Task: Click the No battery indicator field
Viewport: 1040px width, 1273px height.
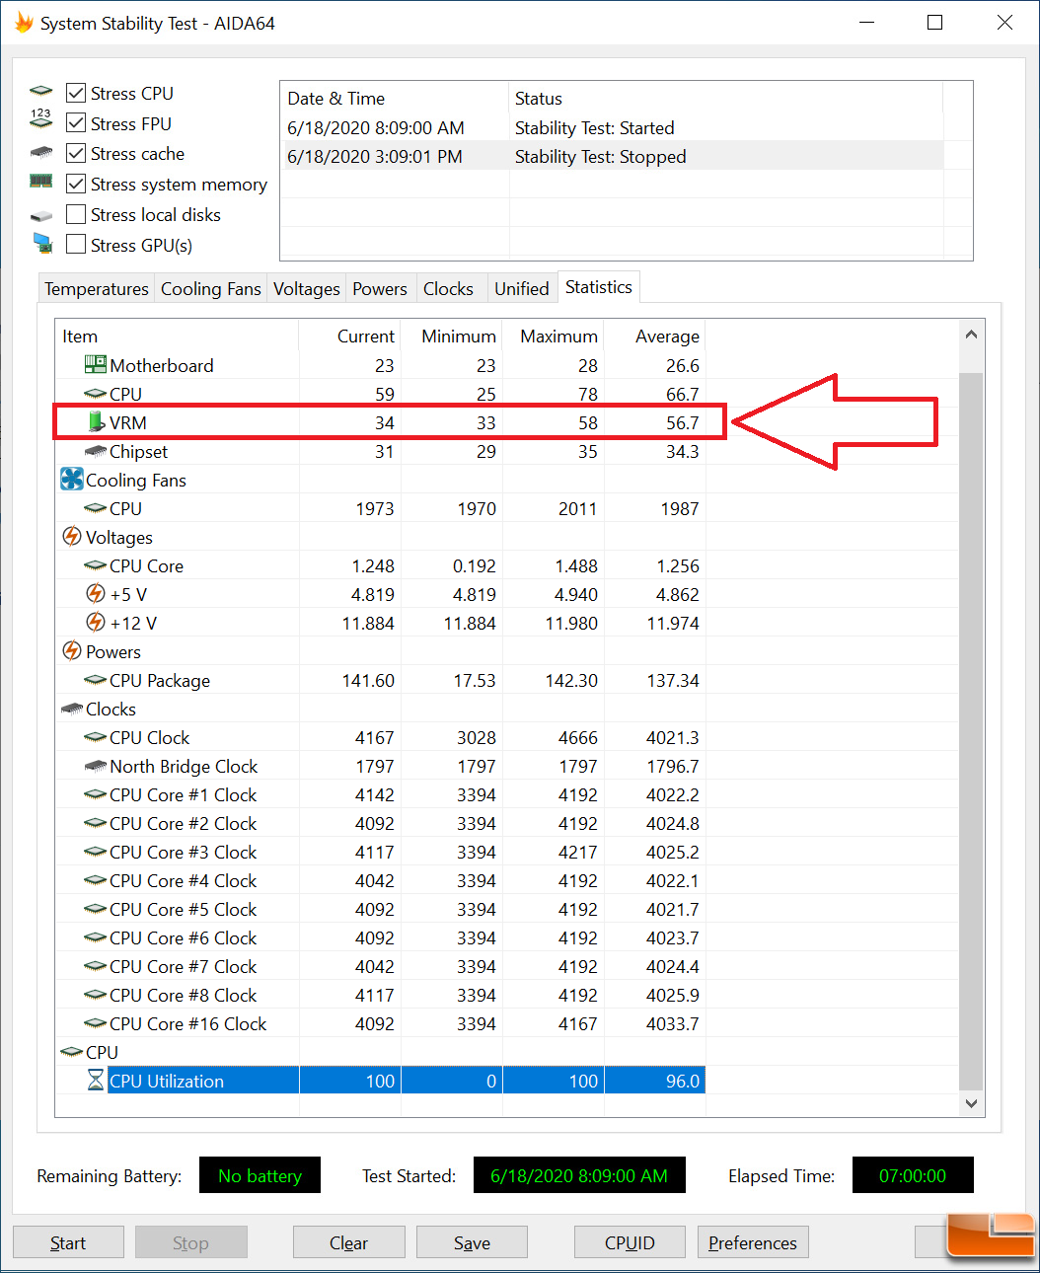Action: coord(260,1175)
